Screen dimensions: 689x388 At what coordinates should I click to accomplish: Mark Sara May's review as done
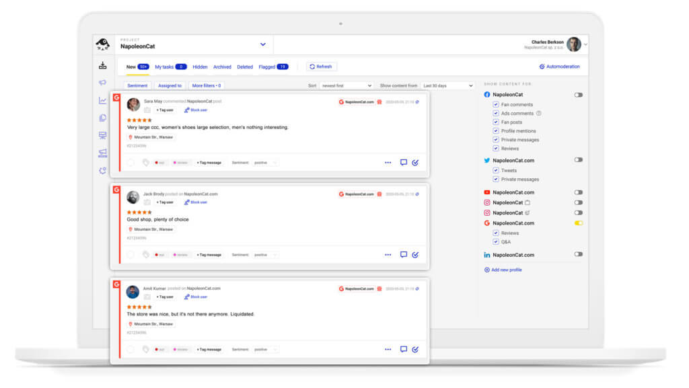415,163
